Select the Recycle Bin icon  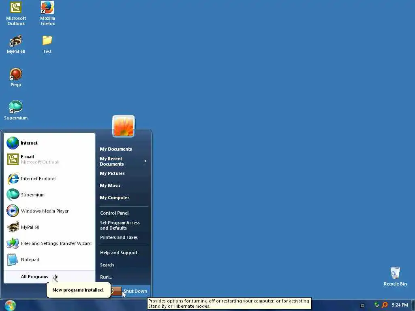(x=395, y=277)
